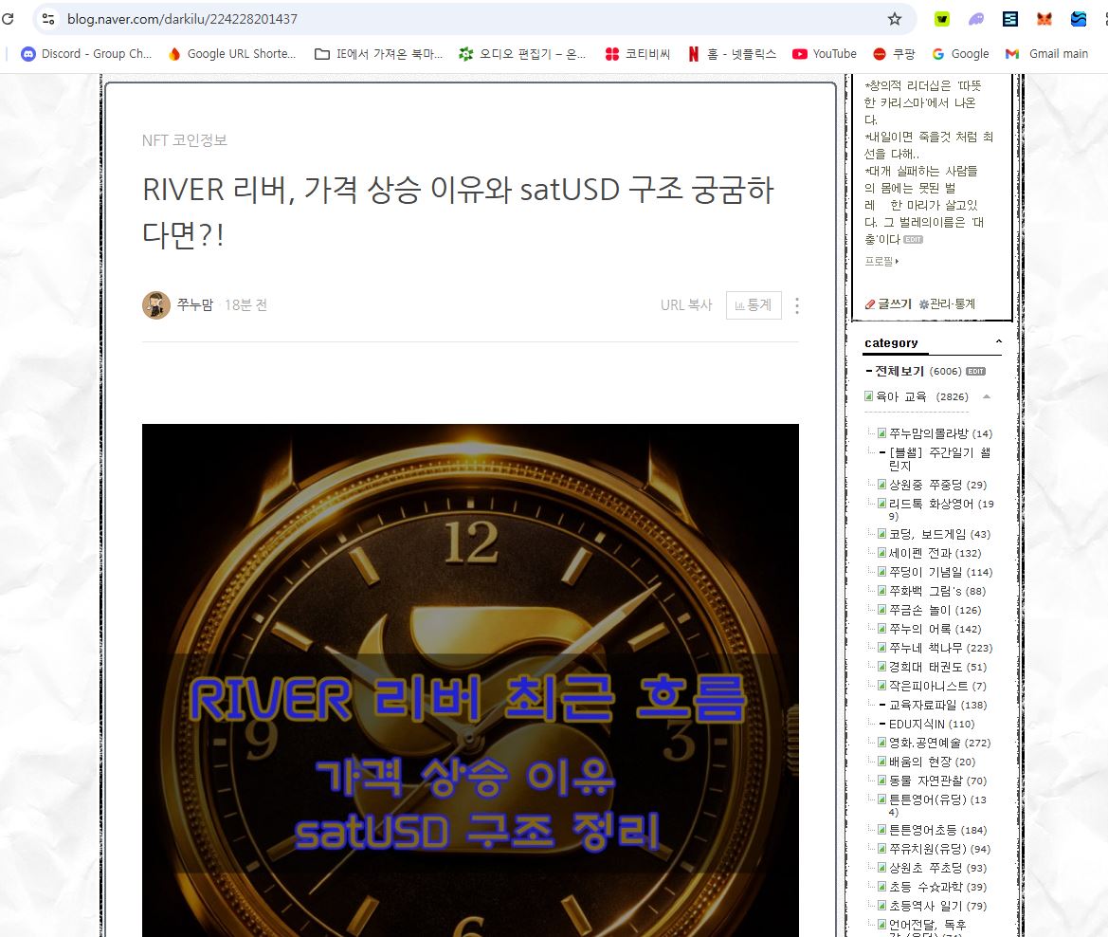Collapse 육아 교육 with the triangle arrow
The width and height of the screenshot is (1108, 937).
[x=987, y=396]
